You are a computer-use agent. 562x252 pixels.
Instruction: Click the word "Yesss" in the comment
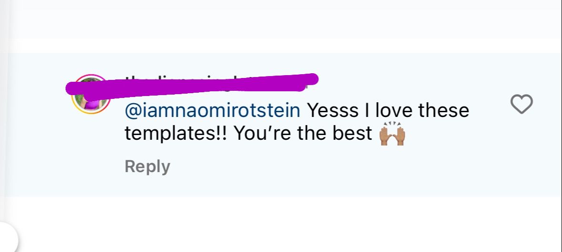point(331,111)
